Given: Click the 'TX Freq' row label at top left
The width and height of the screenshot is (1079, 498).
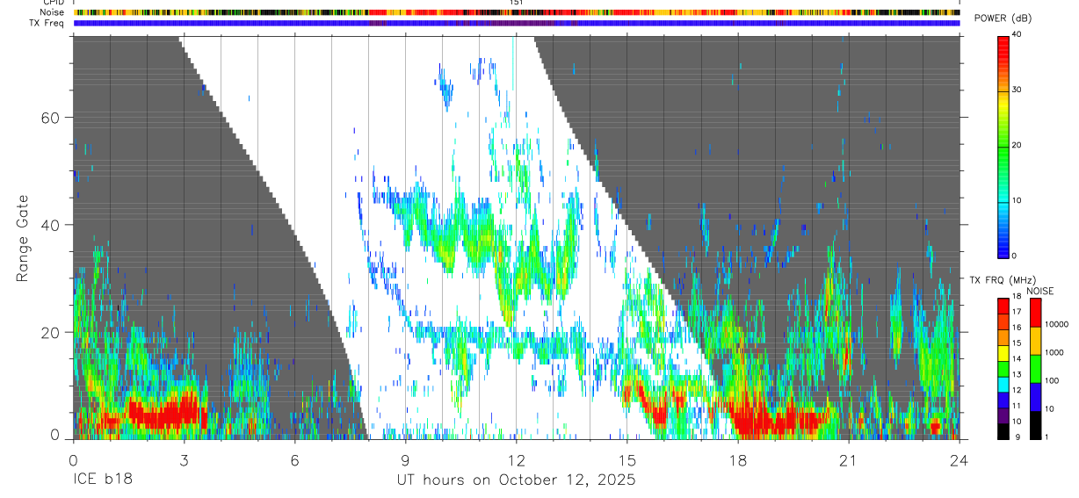Looking at the screenshot, I should [47, 23].
